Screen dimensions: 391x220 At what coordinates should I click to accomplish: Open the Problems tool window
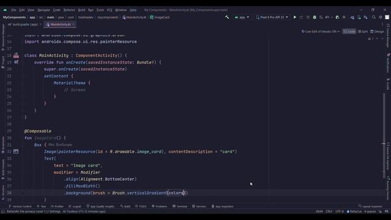click(159, 207)
